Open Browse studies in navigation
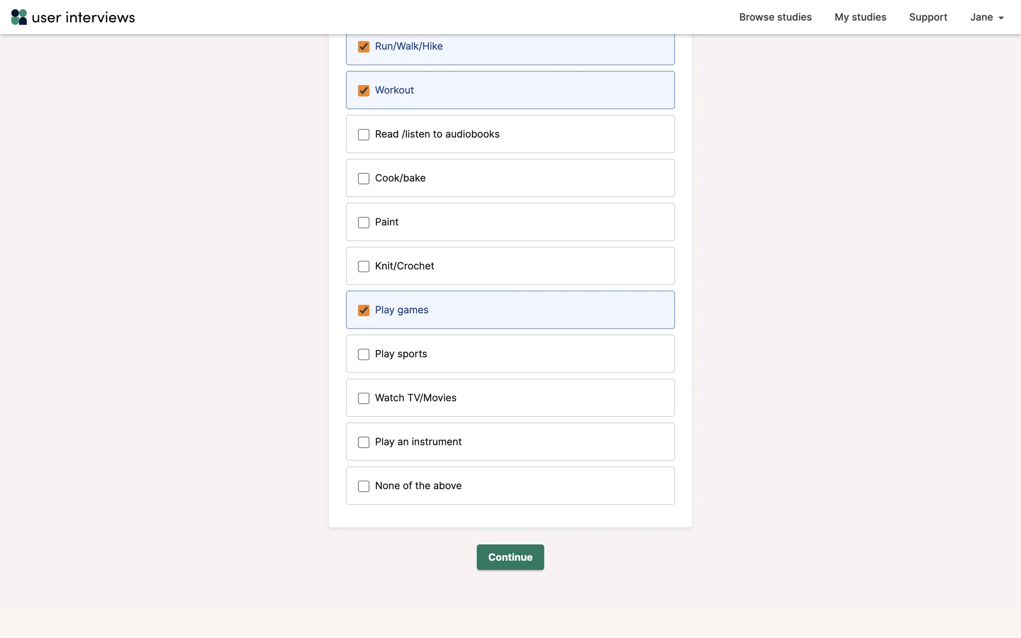The image size is (1021, 638). (775, 17)
